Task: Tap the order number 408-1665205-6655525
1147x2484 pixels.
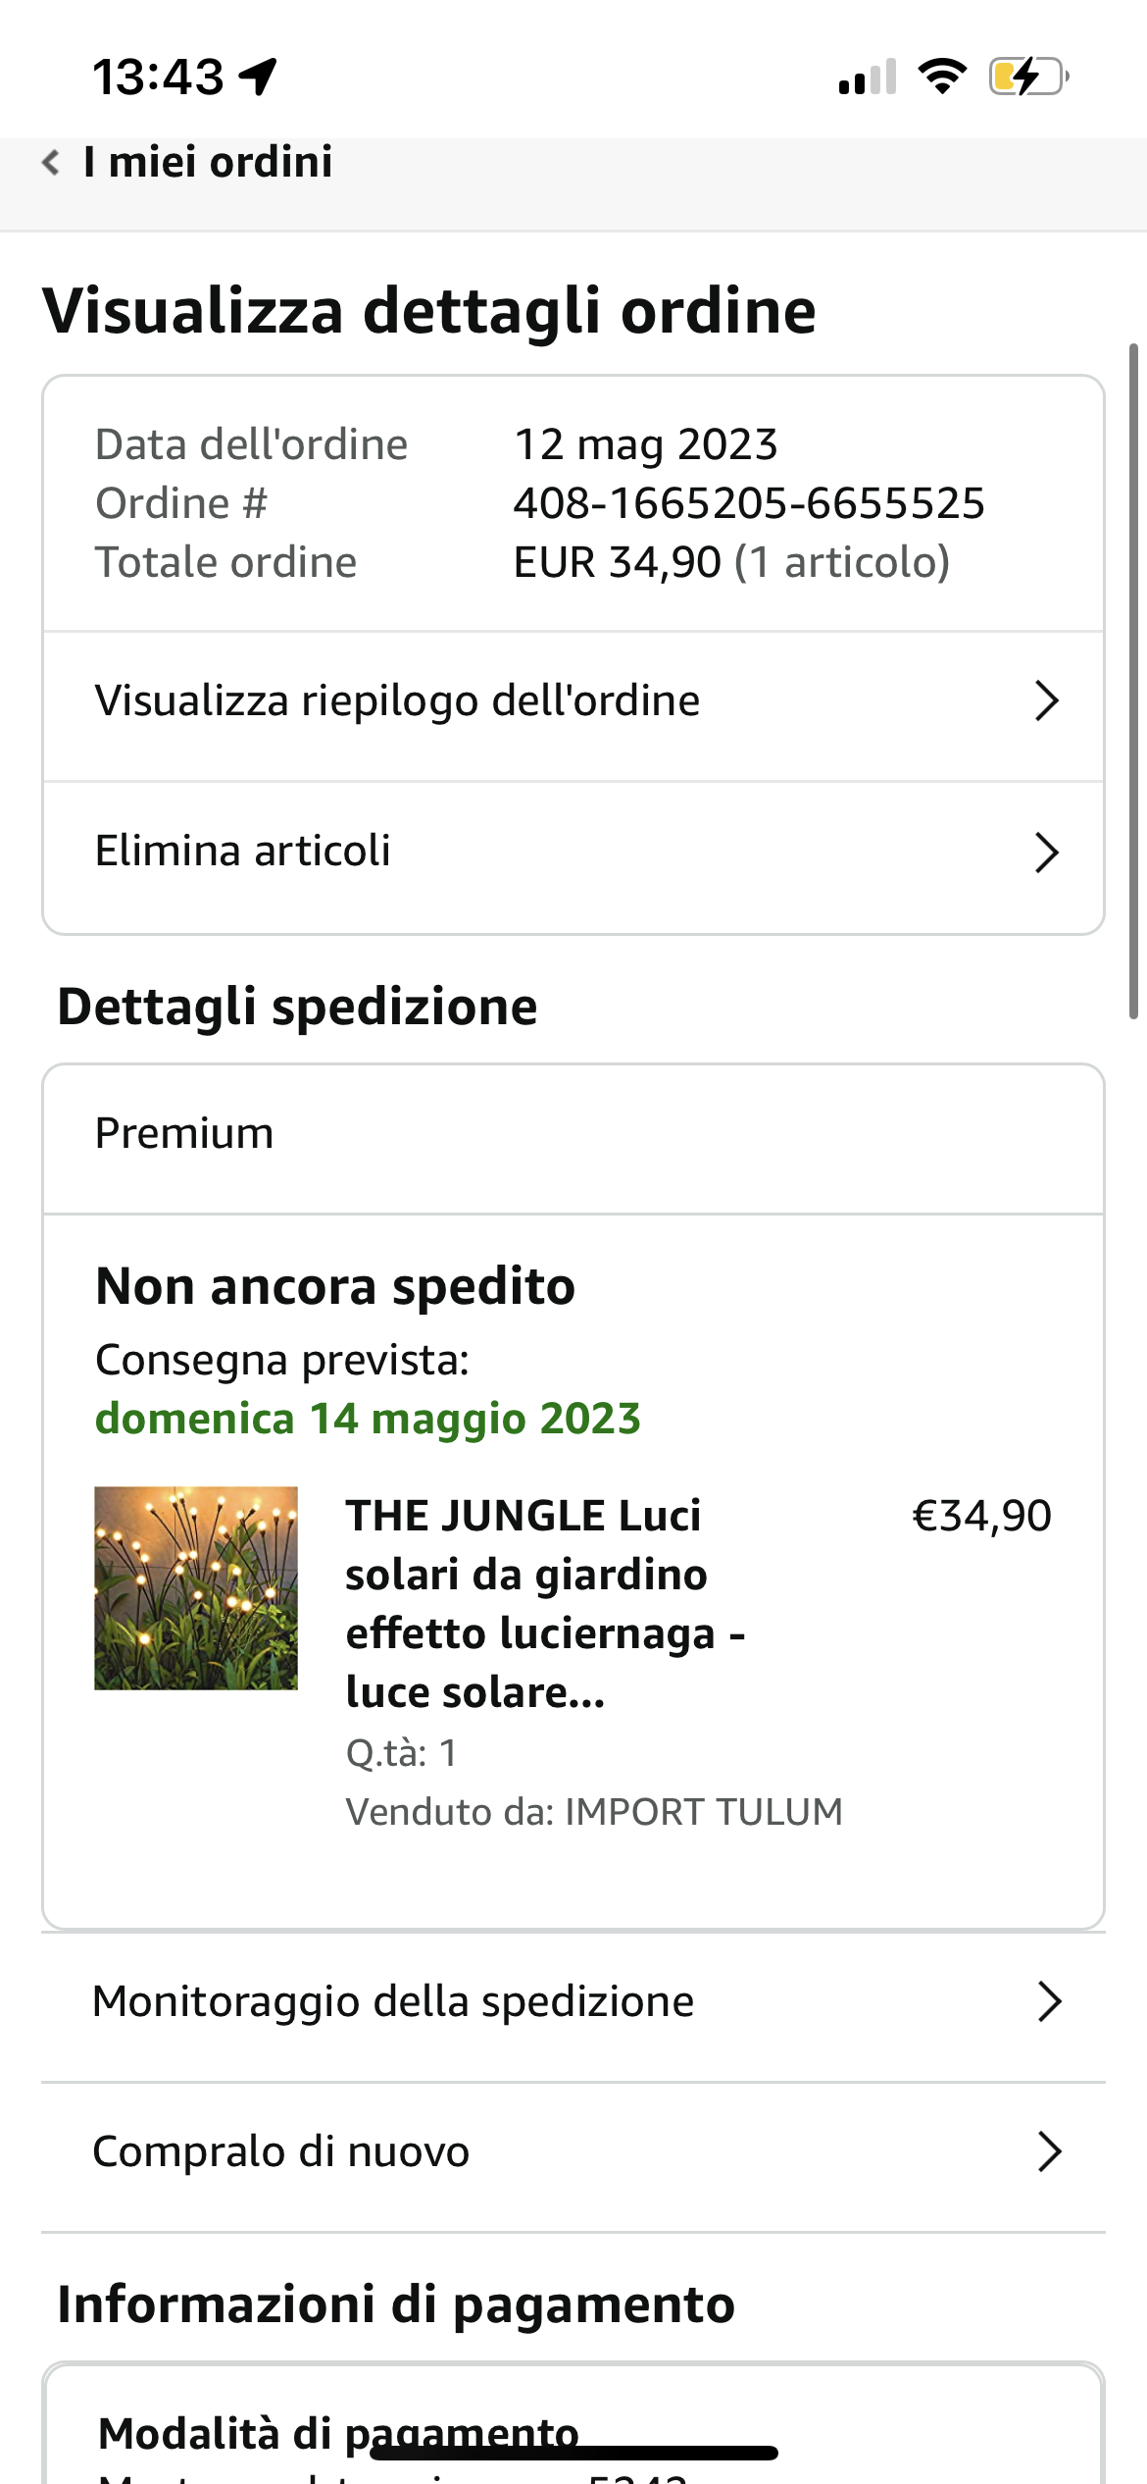Action: pos(749,503)
